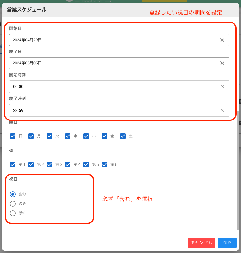Click the 作成 button to create schedule

[x=227, y=243]
